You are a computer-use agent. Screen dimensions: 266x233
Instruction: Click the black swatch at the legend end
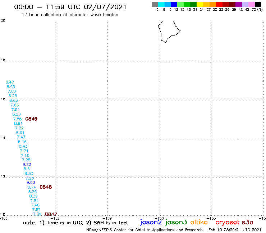[x=258, y=4]
